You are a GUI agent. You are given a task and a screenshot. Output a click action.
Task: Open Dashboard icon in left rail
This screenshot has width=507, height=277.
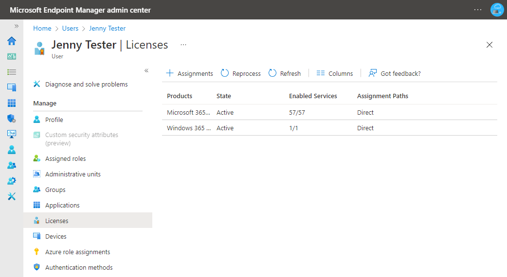pyautogui.click(x=12, y=56)
